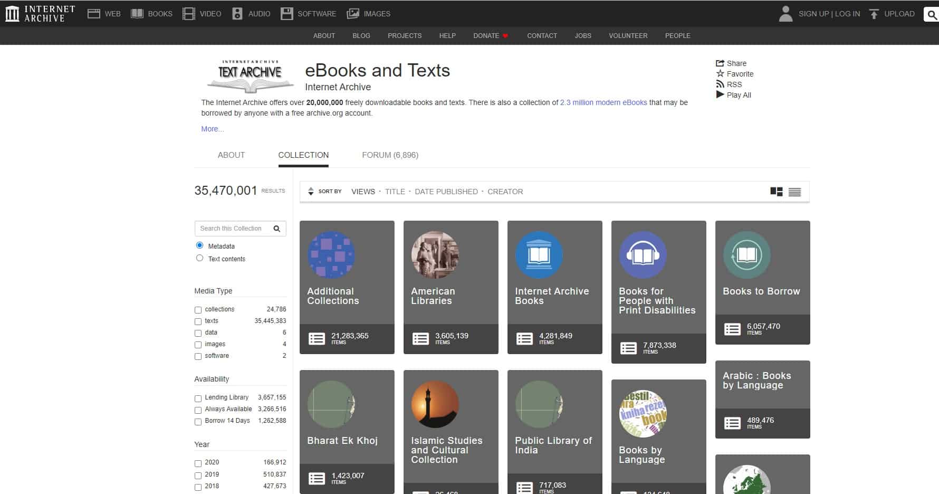Click the More... link
The width and height of the screenshot is (939, 494).
click(212, 129)
